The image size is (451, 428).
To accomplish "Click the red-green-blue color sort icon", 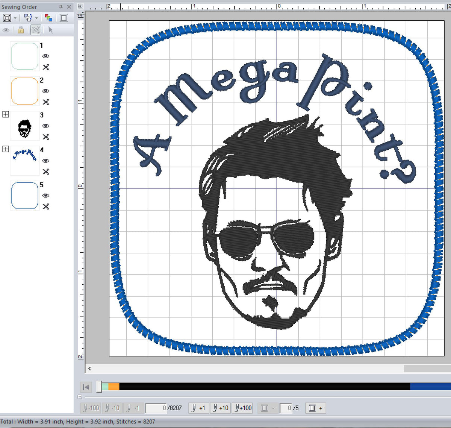I will tap(48, 18).
